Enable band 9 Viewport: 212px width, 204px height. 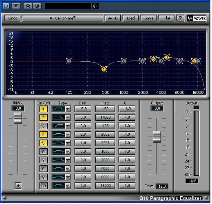click(43, 177)
